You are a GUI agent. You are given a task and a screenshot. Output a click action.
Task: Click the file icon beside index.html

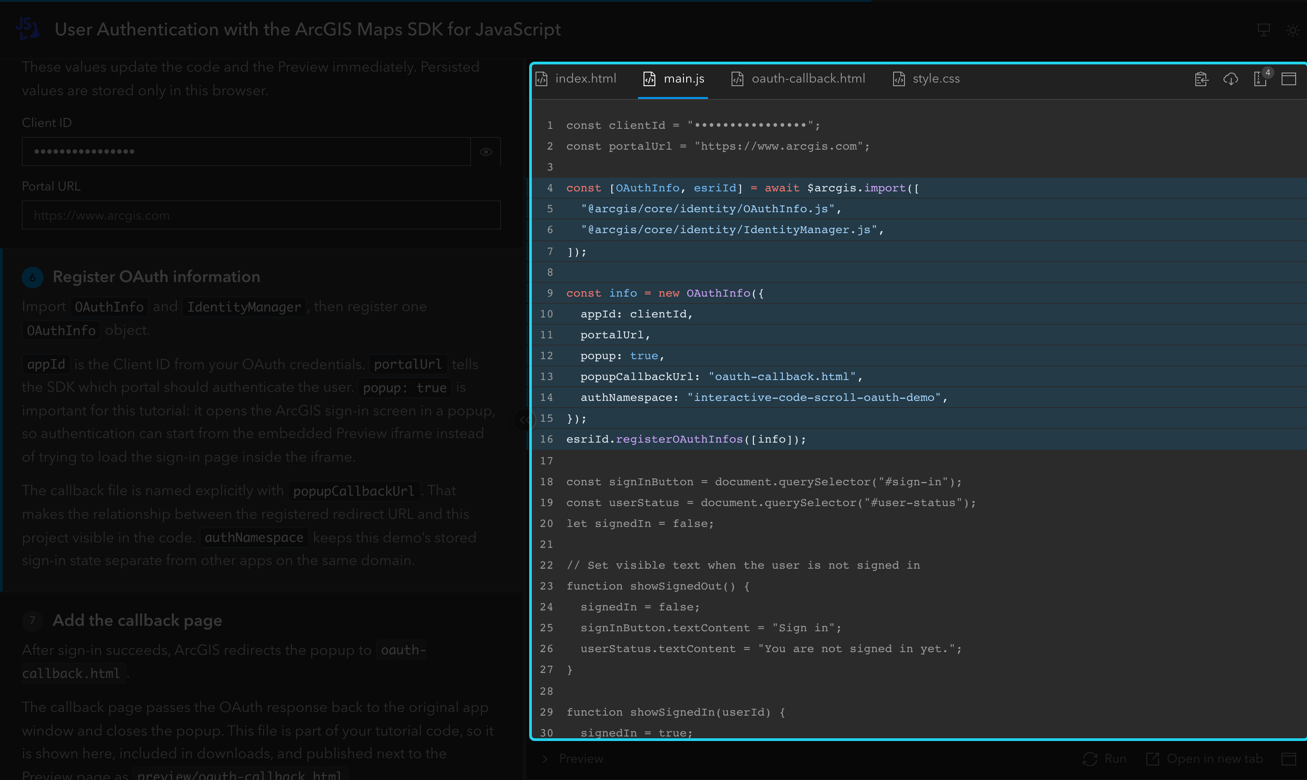pos(542,79)
